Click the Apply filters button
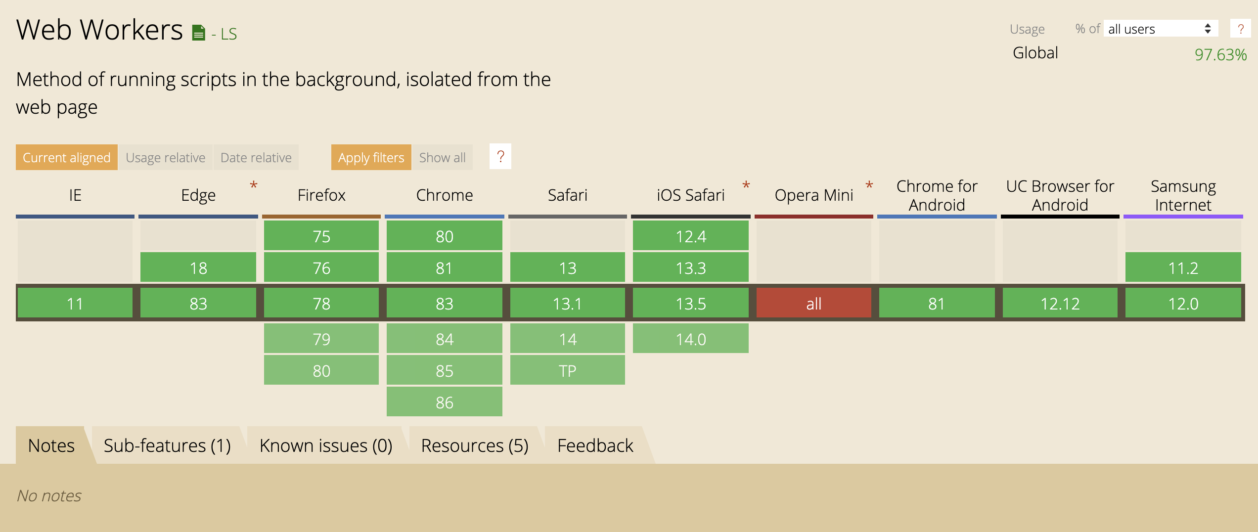The image size is (1258, 532). [x=371, y=157]
